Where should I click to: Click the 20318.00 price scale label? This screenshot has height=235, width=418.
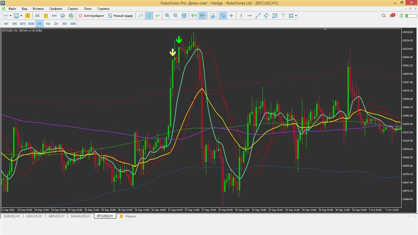tap(408, 32)
